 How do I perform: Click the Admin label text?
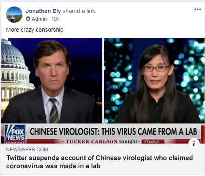39,19
